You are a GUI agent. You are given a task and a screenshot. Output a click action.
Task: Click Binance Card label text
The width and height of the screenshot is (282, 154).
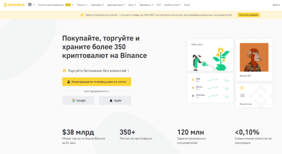[x=246, y=104]
